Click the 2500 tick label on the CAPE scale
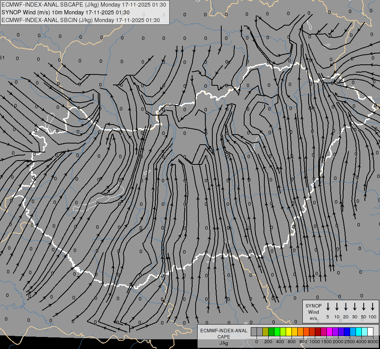Viewport: 380px width, 349px height. (349, 342)
